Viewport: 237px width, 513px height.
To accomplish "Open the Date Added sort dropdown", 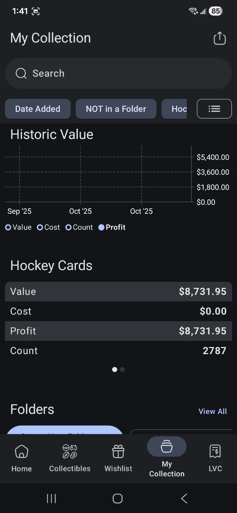I will 38,109.
